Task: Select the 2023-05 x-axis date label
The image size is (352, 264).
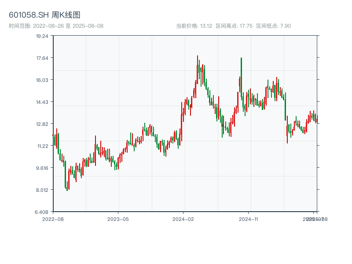Action: [118, 219]
